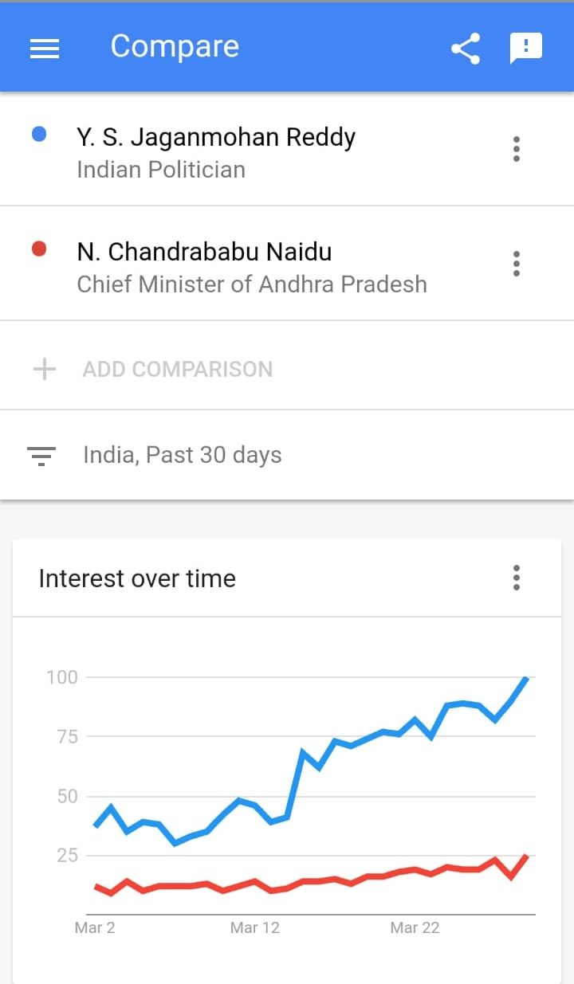The width and height of the screenshot is (574, 984).
Task: Click the red line end point
Action: tap(526, 857)
